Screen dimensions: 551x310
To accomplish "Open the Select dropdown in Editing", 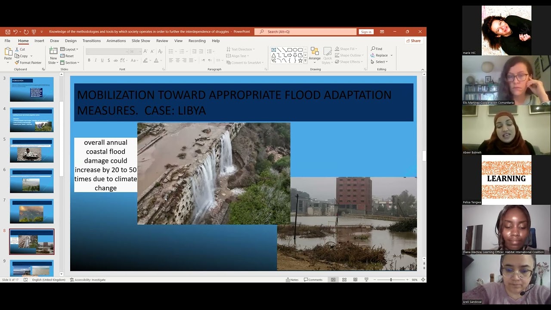I will (379, 62).
